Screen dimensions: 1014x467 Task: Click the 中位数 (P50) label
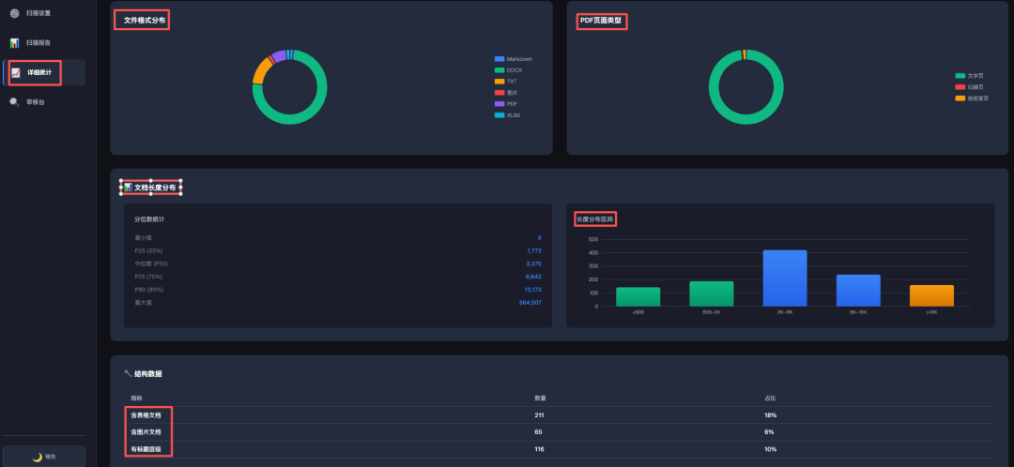click(150, 264)
